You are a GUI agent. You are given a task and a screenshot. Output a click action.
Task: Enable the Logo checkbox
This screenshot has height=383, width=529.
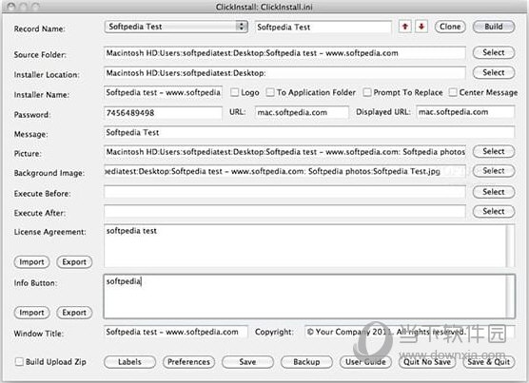234,92
